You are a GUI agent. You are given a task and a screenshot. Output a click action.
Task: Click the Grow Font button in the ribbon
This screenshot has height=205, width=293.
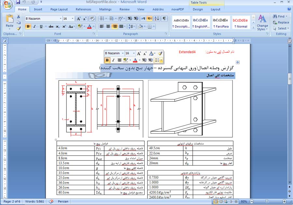(x=79, y=19)
